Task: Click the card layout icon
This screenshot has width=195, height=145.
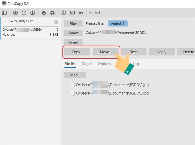Action: (x=72, y=13)
